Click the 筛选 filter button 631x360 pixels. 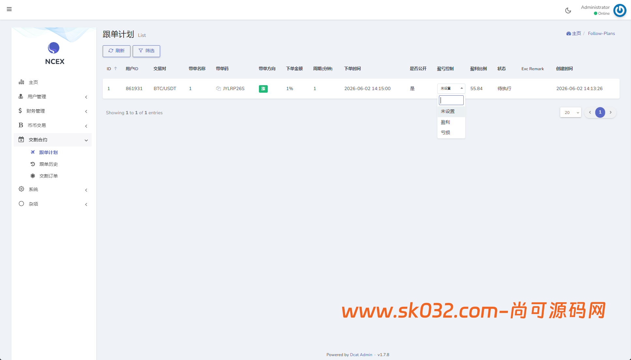pos(146,51)
